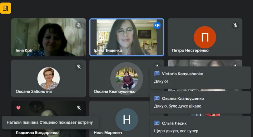Click the yellow door icon in top-left corner
Viewport: 253px width, 137px height.
click(6, 8)
